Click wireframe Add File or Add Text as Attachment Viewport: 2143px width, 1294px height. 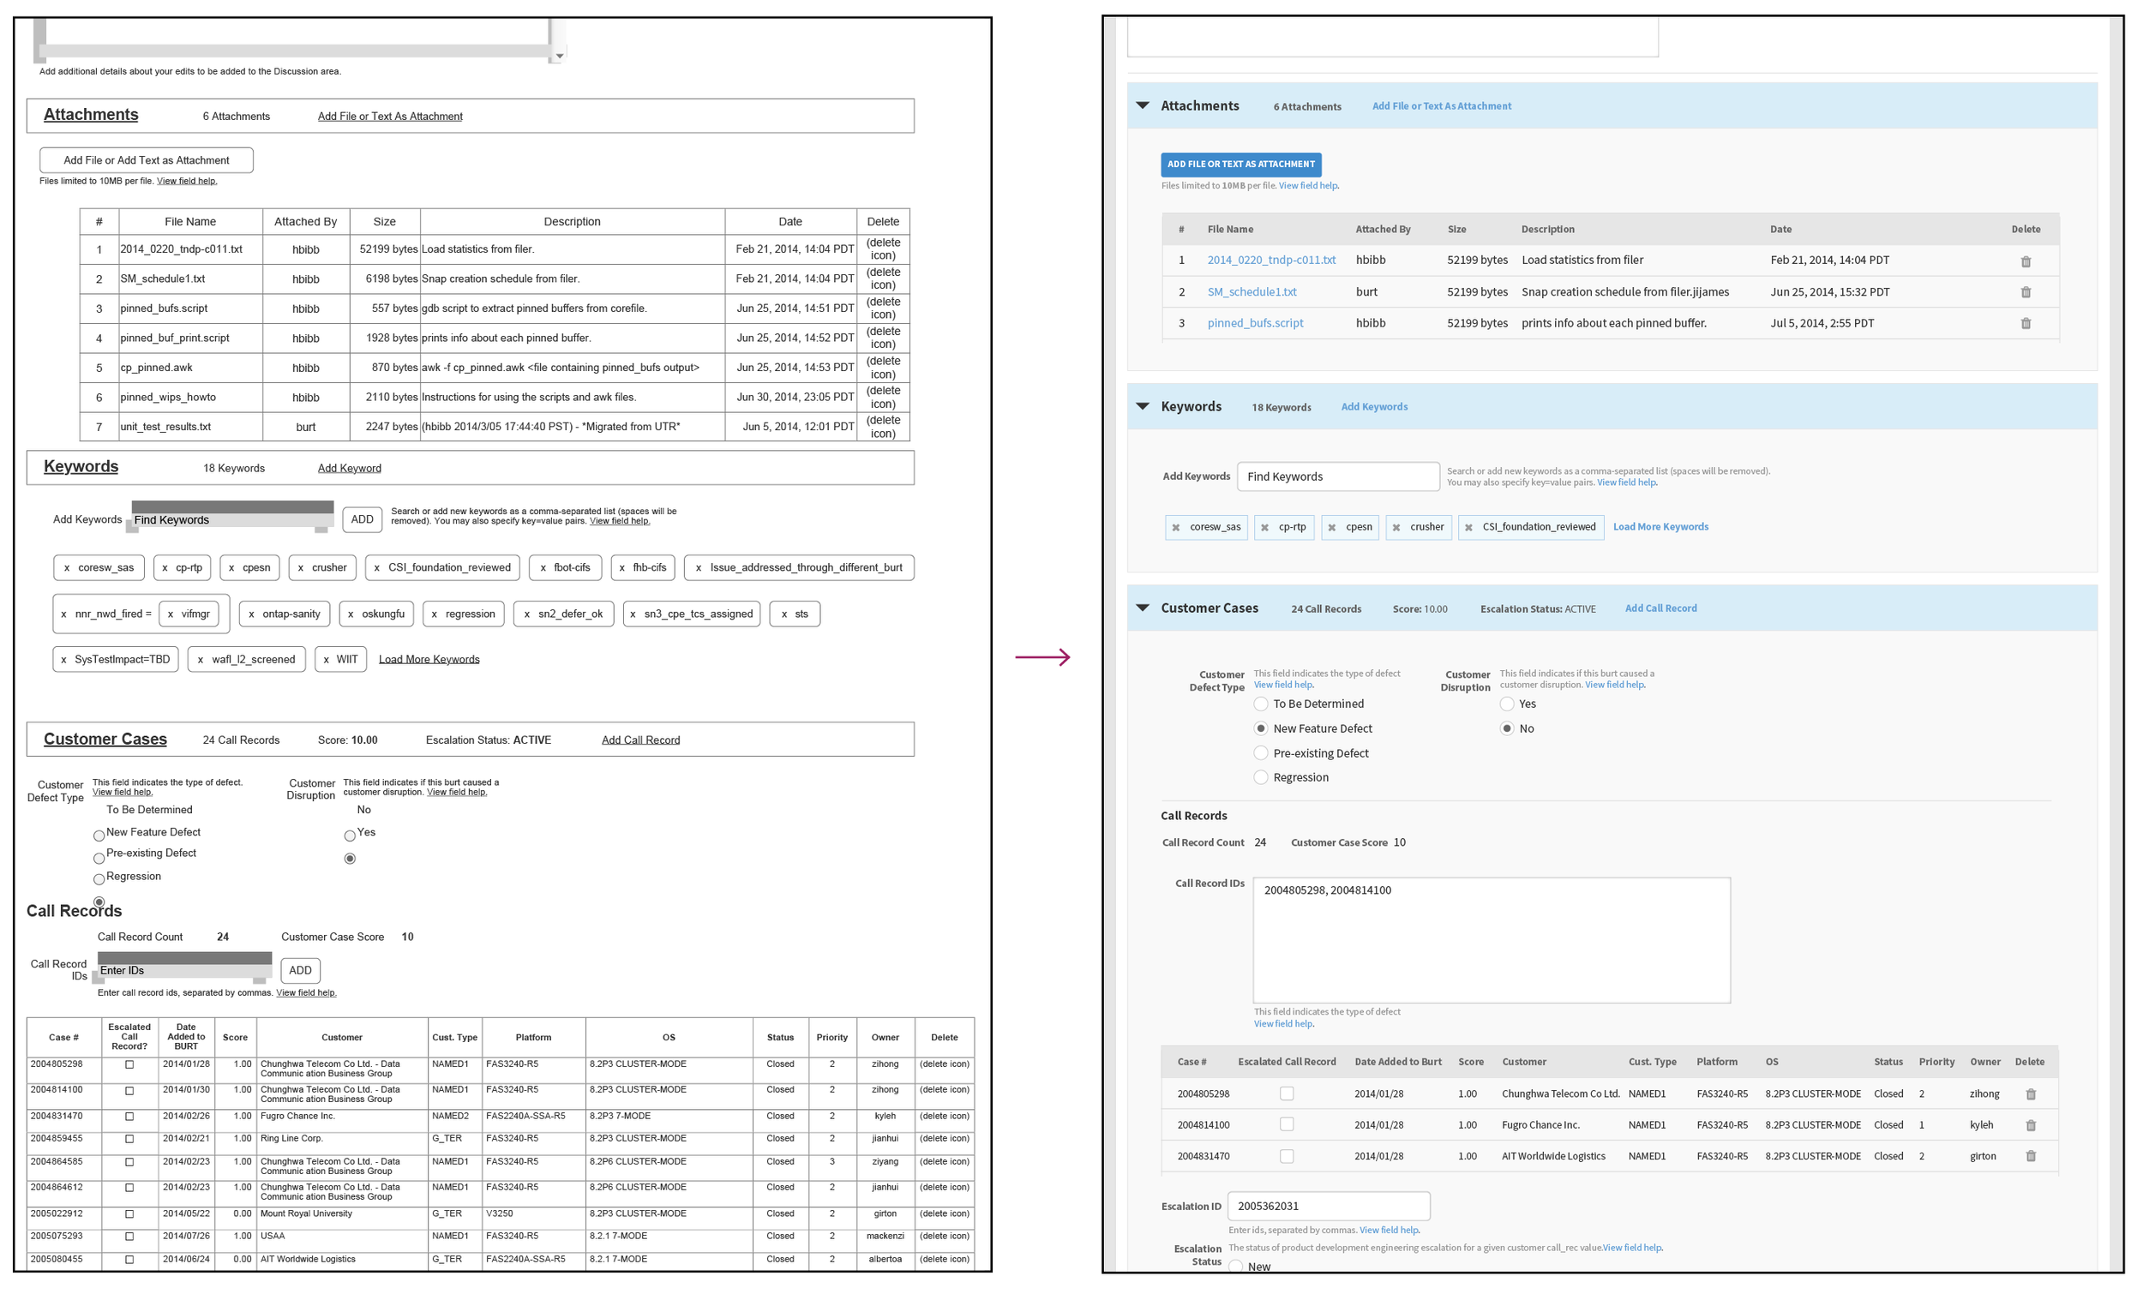click(x=146, y=160)
